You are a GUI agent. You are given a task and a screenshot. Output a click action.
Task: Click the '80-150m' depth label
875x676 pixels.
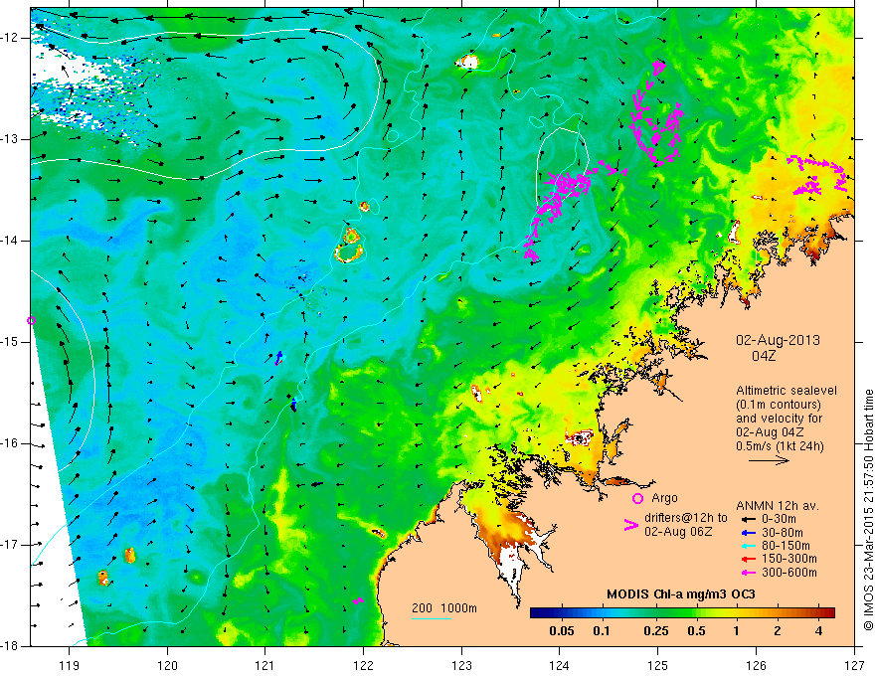coord(786,546)
